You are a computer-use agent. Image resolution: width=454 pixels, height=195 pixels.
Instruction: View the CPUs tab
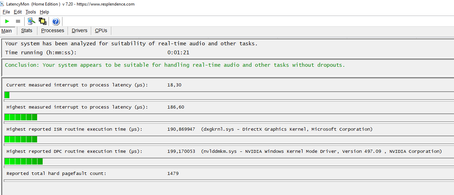101,30
